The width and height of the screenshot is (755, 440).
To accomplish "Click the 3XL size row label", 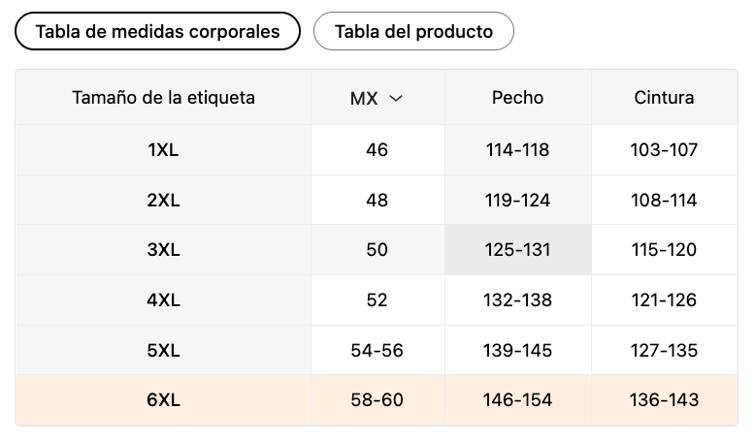I will point(163,250).
